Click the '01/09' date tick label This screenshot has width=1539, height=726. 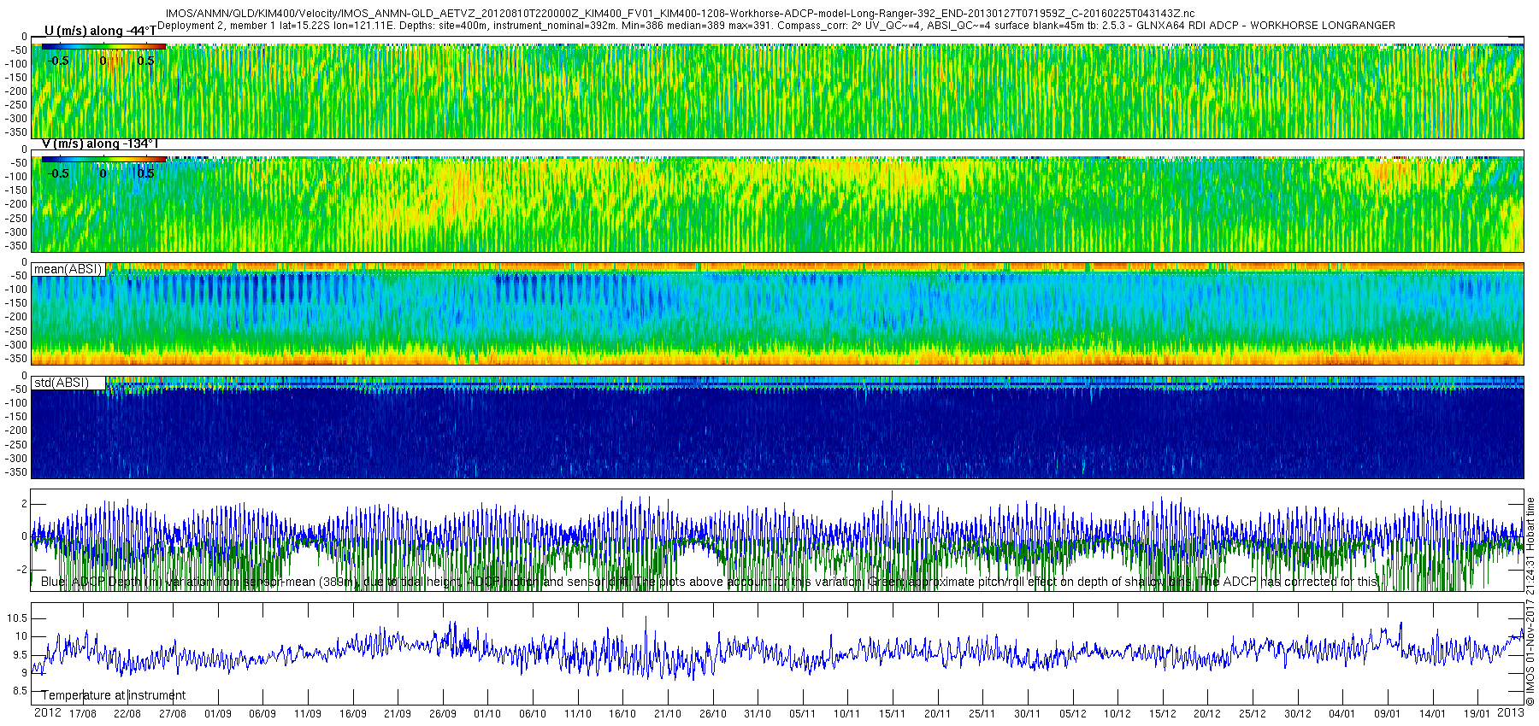click(218, 714)
